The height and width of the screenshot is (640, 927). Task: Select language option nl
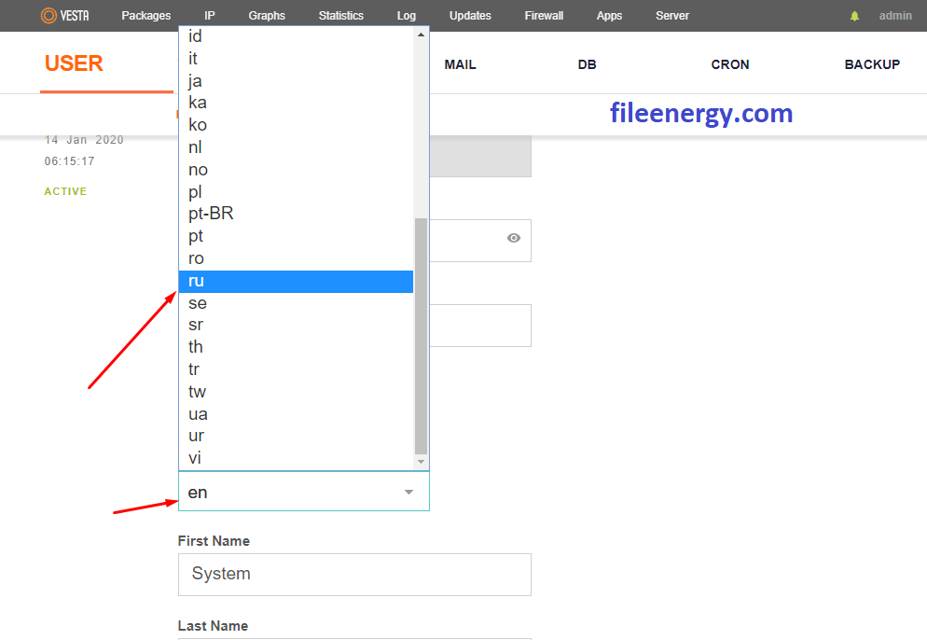296,147
